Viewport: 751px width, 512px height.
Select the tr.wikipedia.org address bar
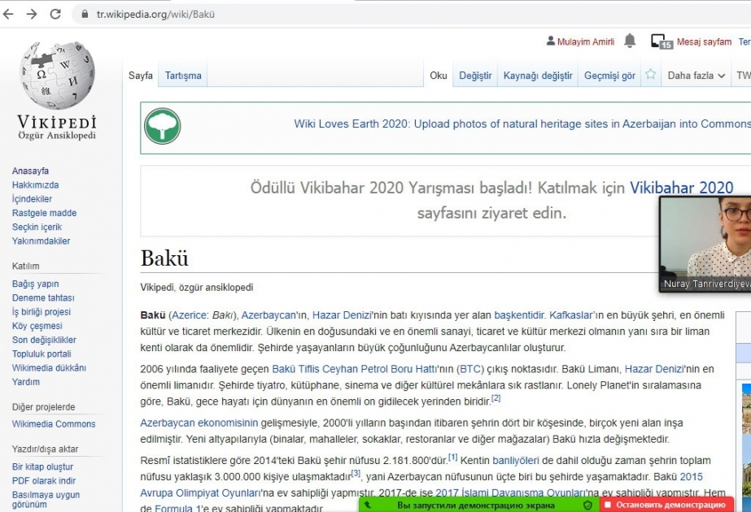155,15
